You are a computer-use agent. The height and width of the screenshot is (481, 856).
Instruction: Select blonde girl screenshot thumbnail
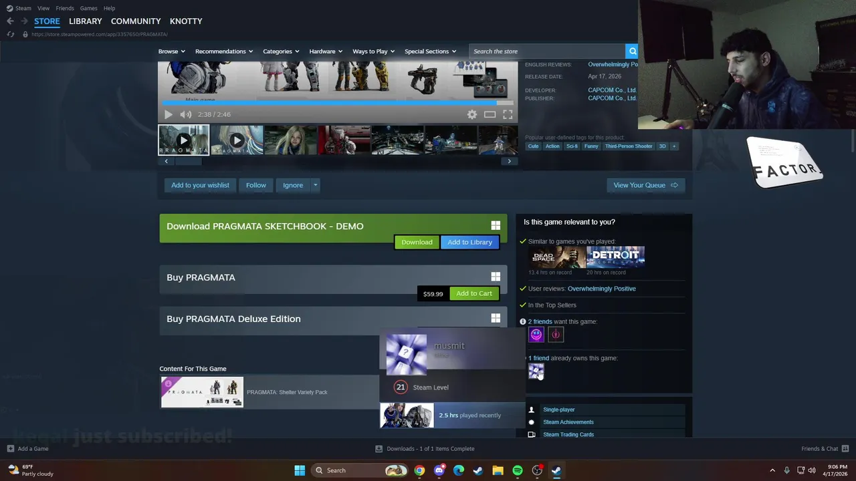click(290, 140)
